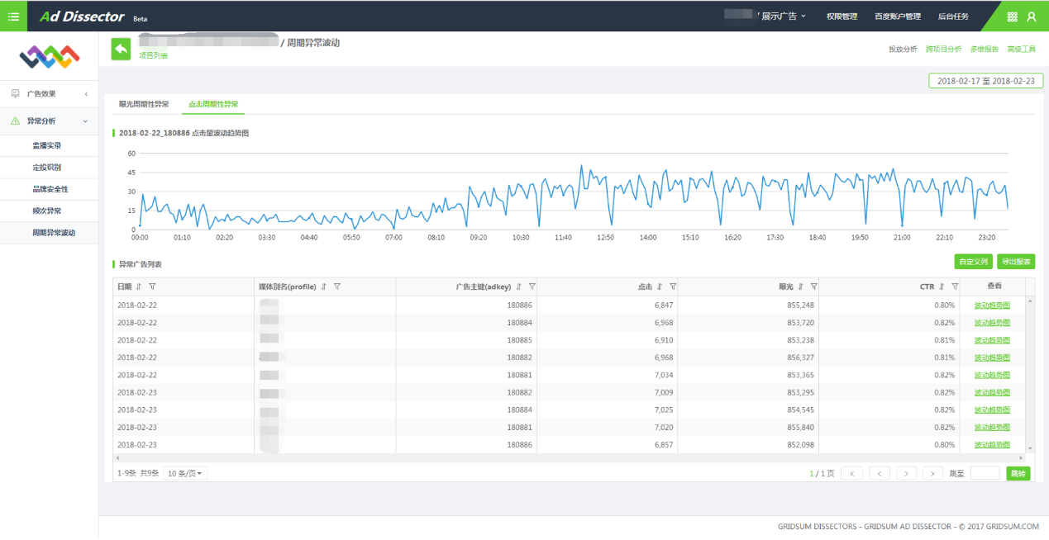Open 后台任务 in top navigation

(x=953, y=17)
